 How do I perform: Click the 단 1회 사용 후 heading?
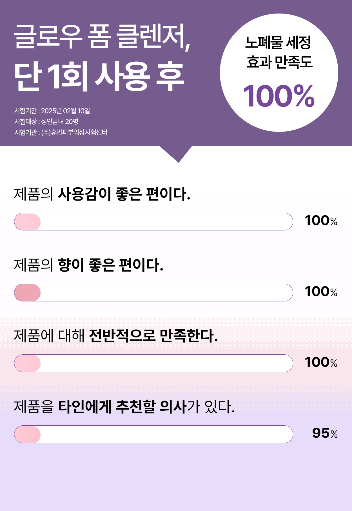coord(99,77)
